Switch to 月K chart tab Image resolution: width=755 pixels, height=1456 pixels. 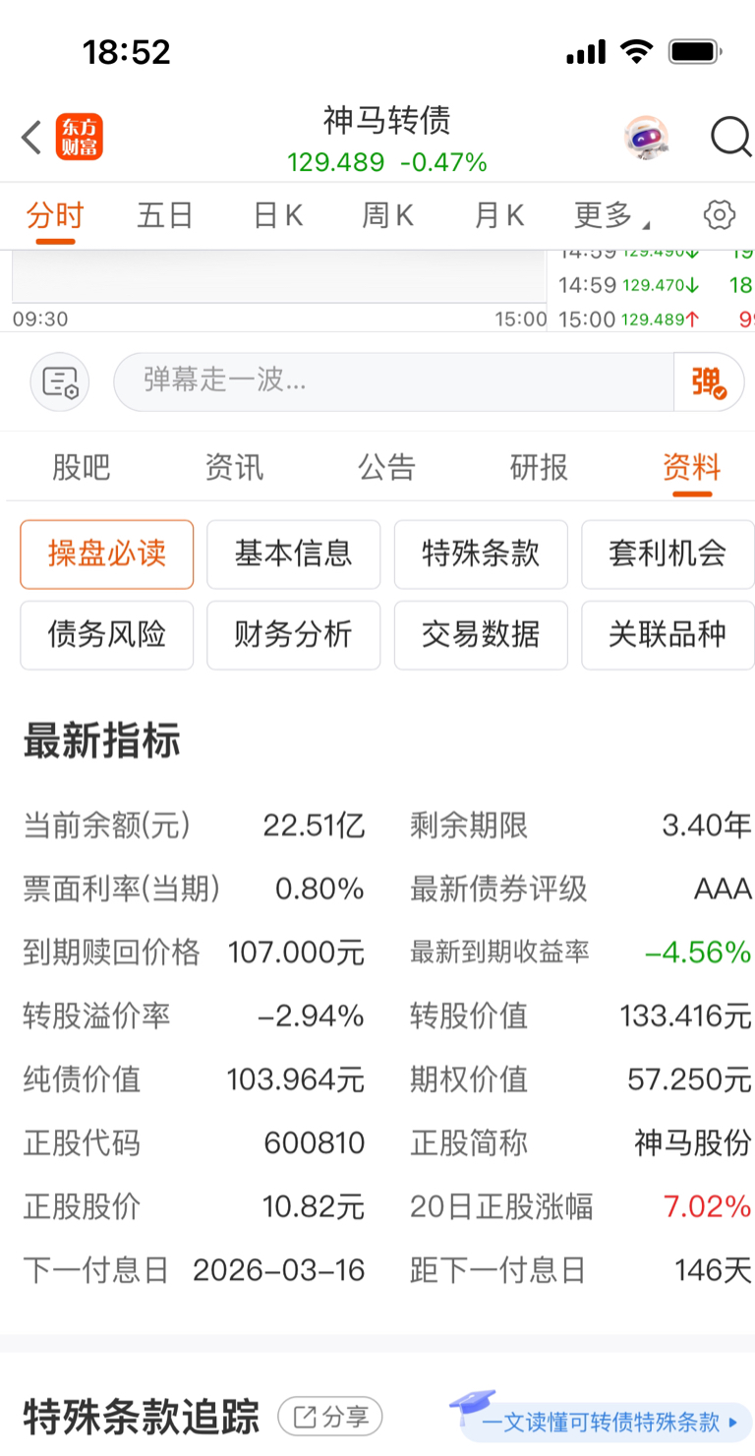499,215
